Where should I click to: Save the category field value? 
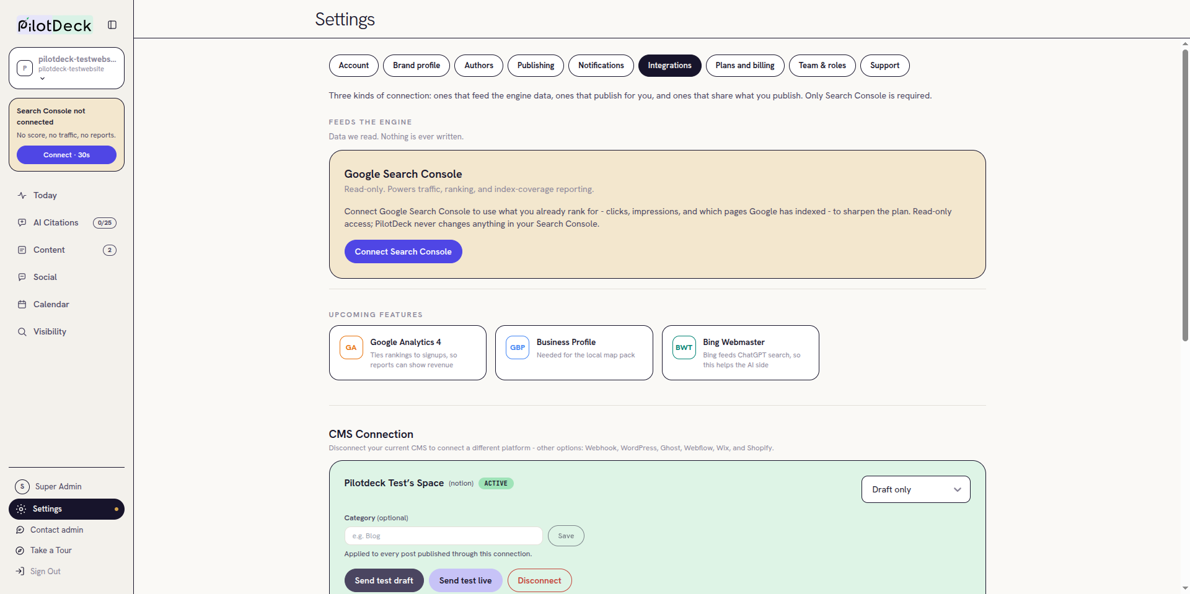click(566, 536)
